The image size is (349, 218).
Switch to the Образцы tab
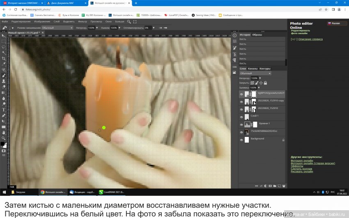(257, 35)
